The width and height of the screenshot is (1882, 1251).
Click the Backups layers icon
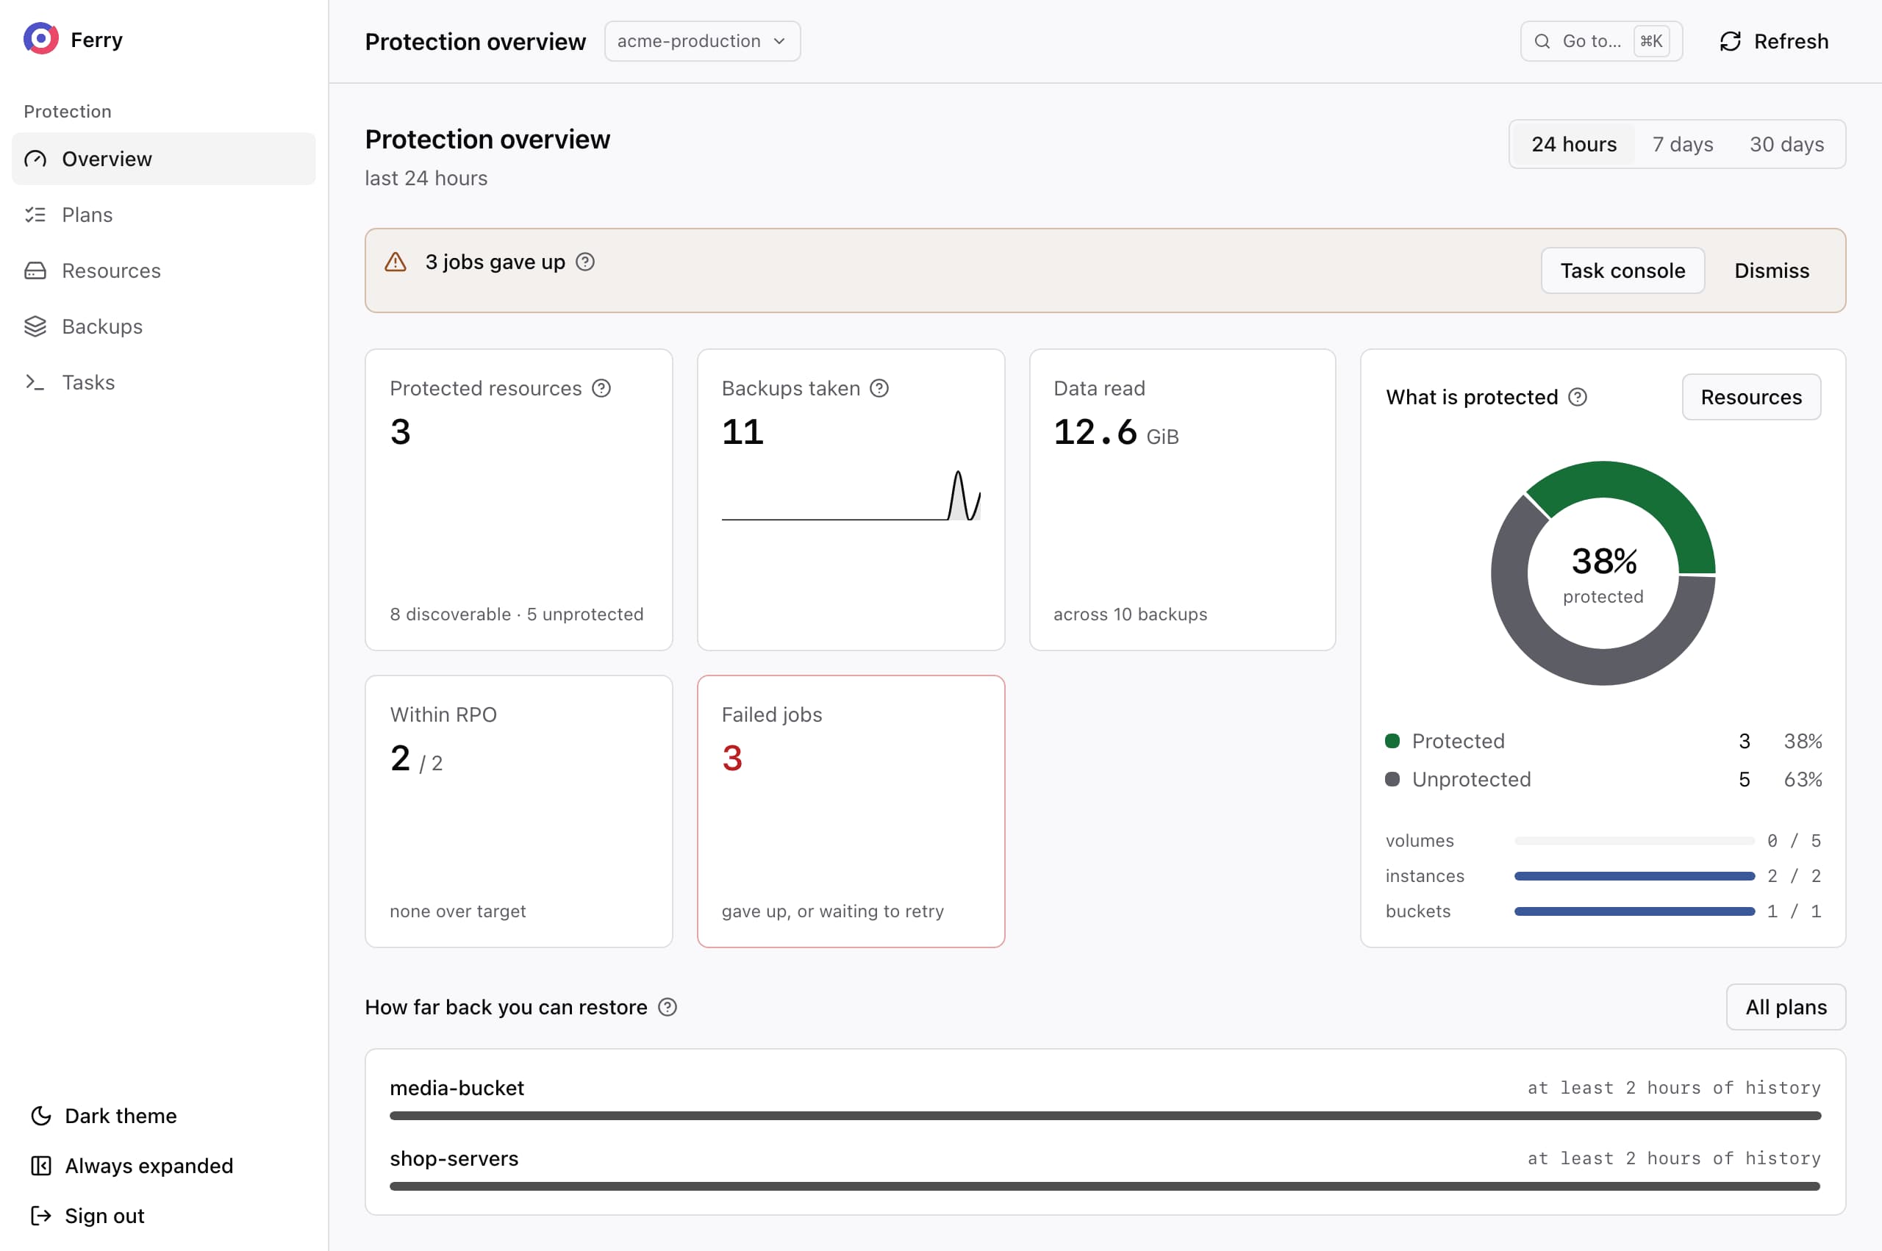(x=35, y=326)
